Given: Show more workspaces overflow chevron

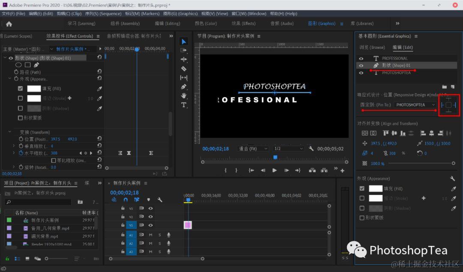Looking at the screenshot, I should [397, 23].
